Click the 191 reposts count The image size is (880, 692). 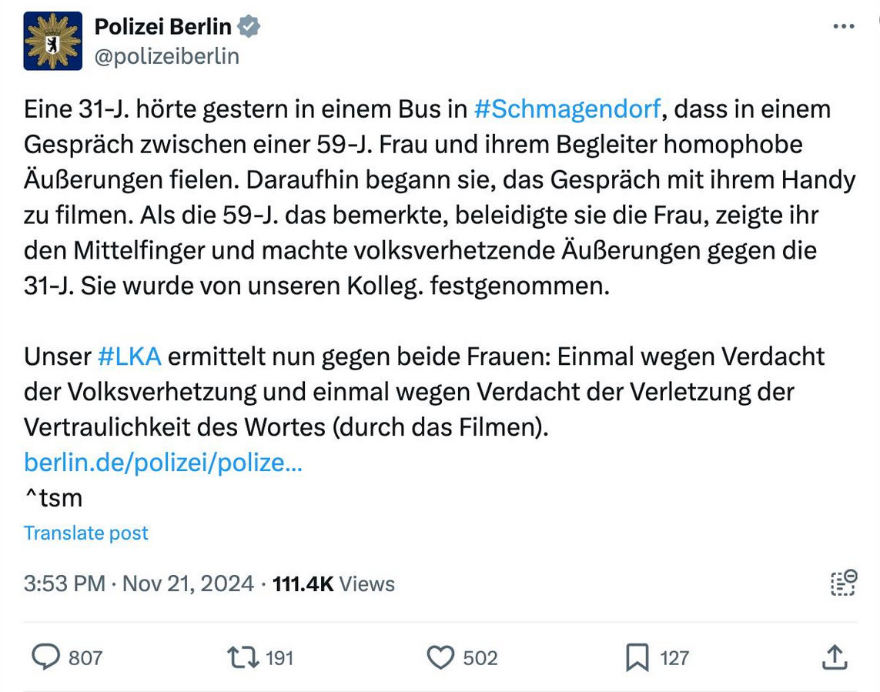tap(279, 658)
